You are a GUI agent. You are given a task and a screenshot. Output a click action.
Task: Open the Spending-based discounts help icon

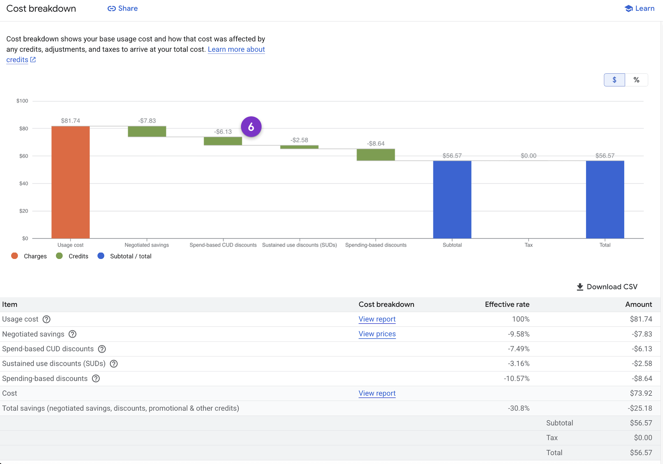click(96, 378)
